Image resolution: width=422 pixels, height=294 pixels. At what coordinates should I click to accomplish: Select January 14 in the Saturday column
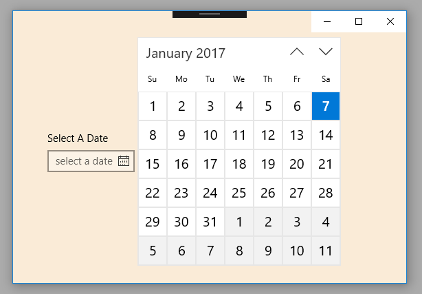326,135
